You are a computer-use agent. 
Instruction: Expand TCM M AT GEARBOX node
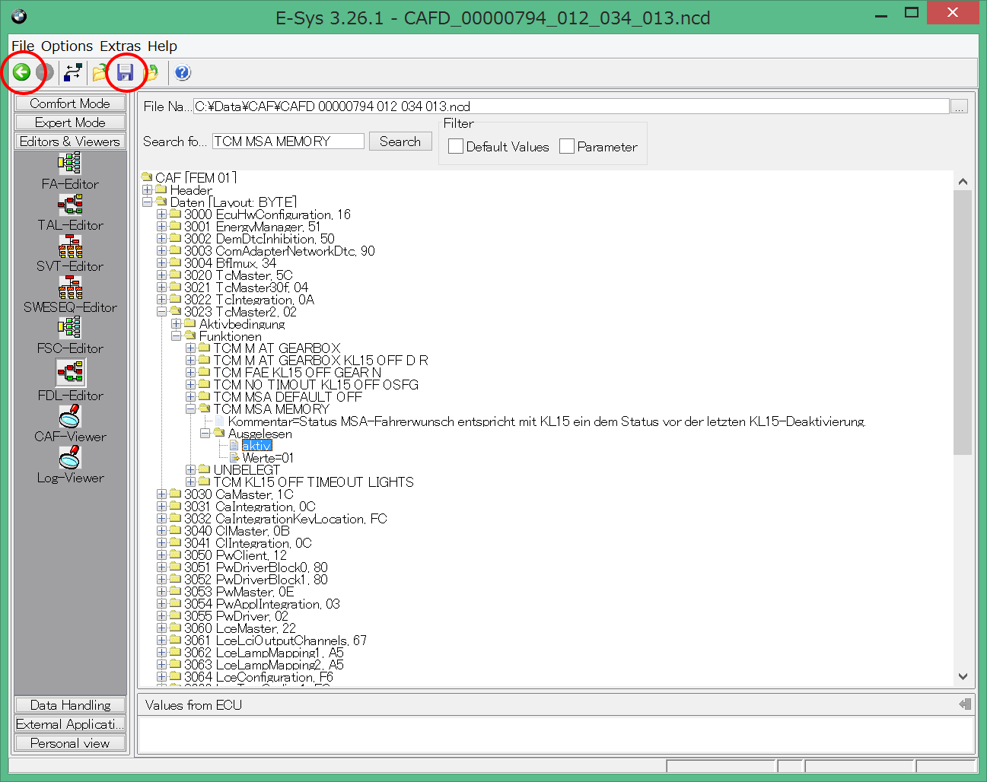[191, 348]
